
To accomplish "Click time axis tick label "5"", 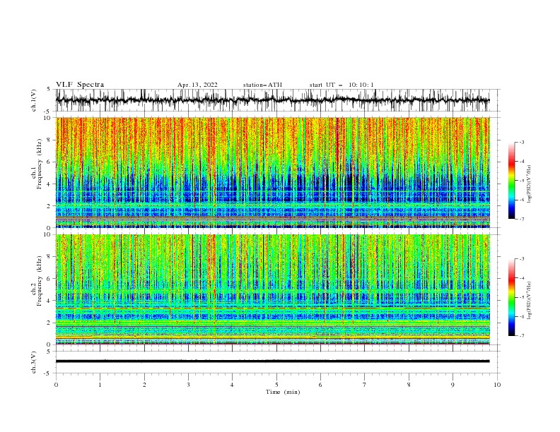I will 276,385.
